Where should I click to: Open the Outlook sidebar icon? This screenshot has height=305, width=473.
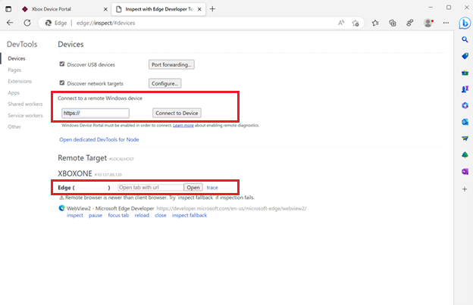point(465,122)
